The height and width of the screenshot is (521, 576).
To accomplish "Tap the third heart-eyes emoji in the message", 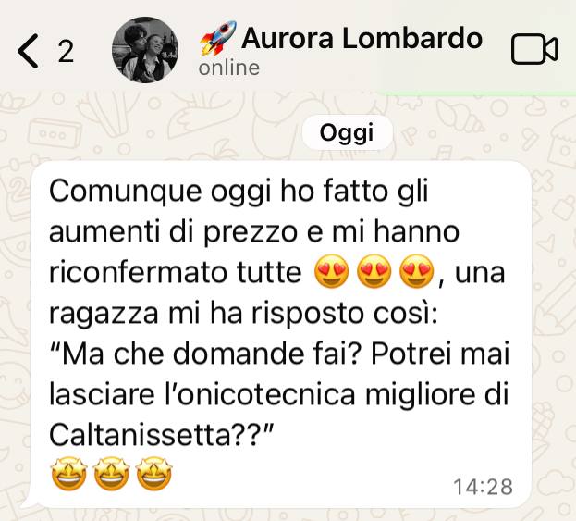I will tap(416, 271).
